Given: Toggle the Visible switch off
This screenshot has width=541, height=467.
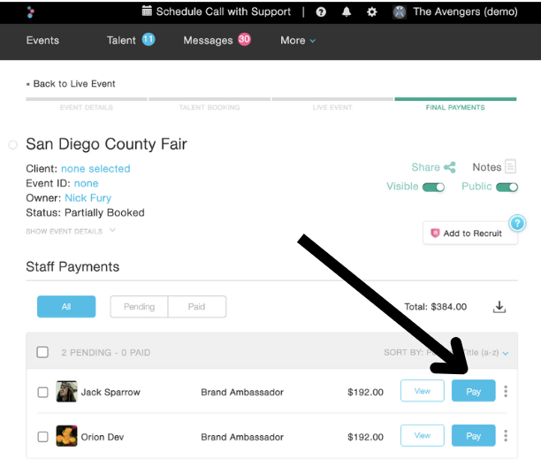Looking at the screenshot, I should 433,187.
